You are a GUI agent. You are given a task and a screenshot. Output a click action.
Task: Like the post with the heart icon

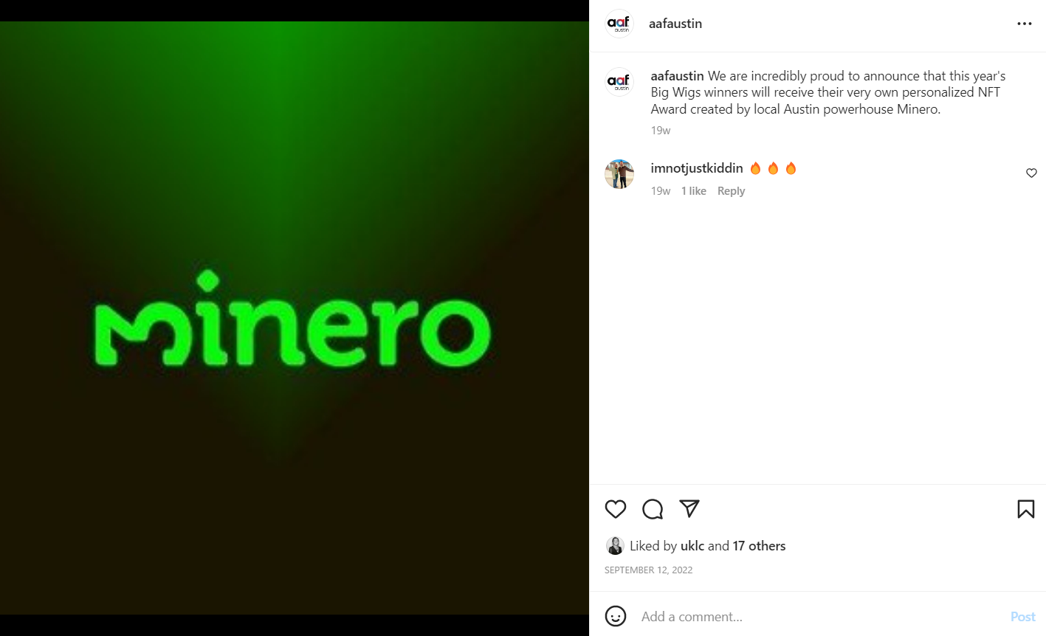pos(616,509)
